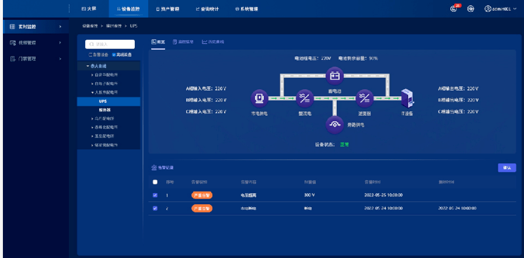
Task: Uncheck alarm row 1 checkbox
Action: pyautogui.click(x=155, y=195)
